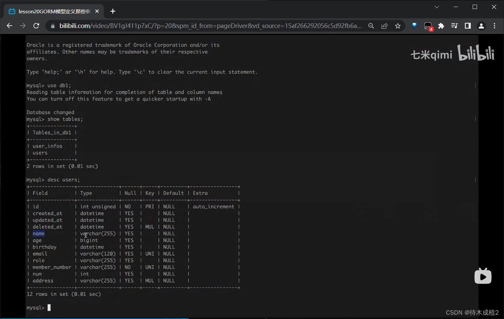
Task: Open the Extensions puzzle menu
Action: [x=441, y=26]
